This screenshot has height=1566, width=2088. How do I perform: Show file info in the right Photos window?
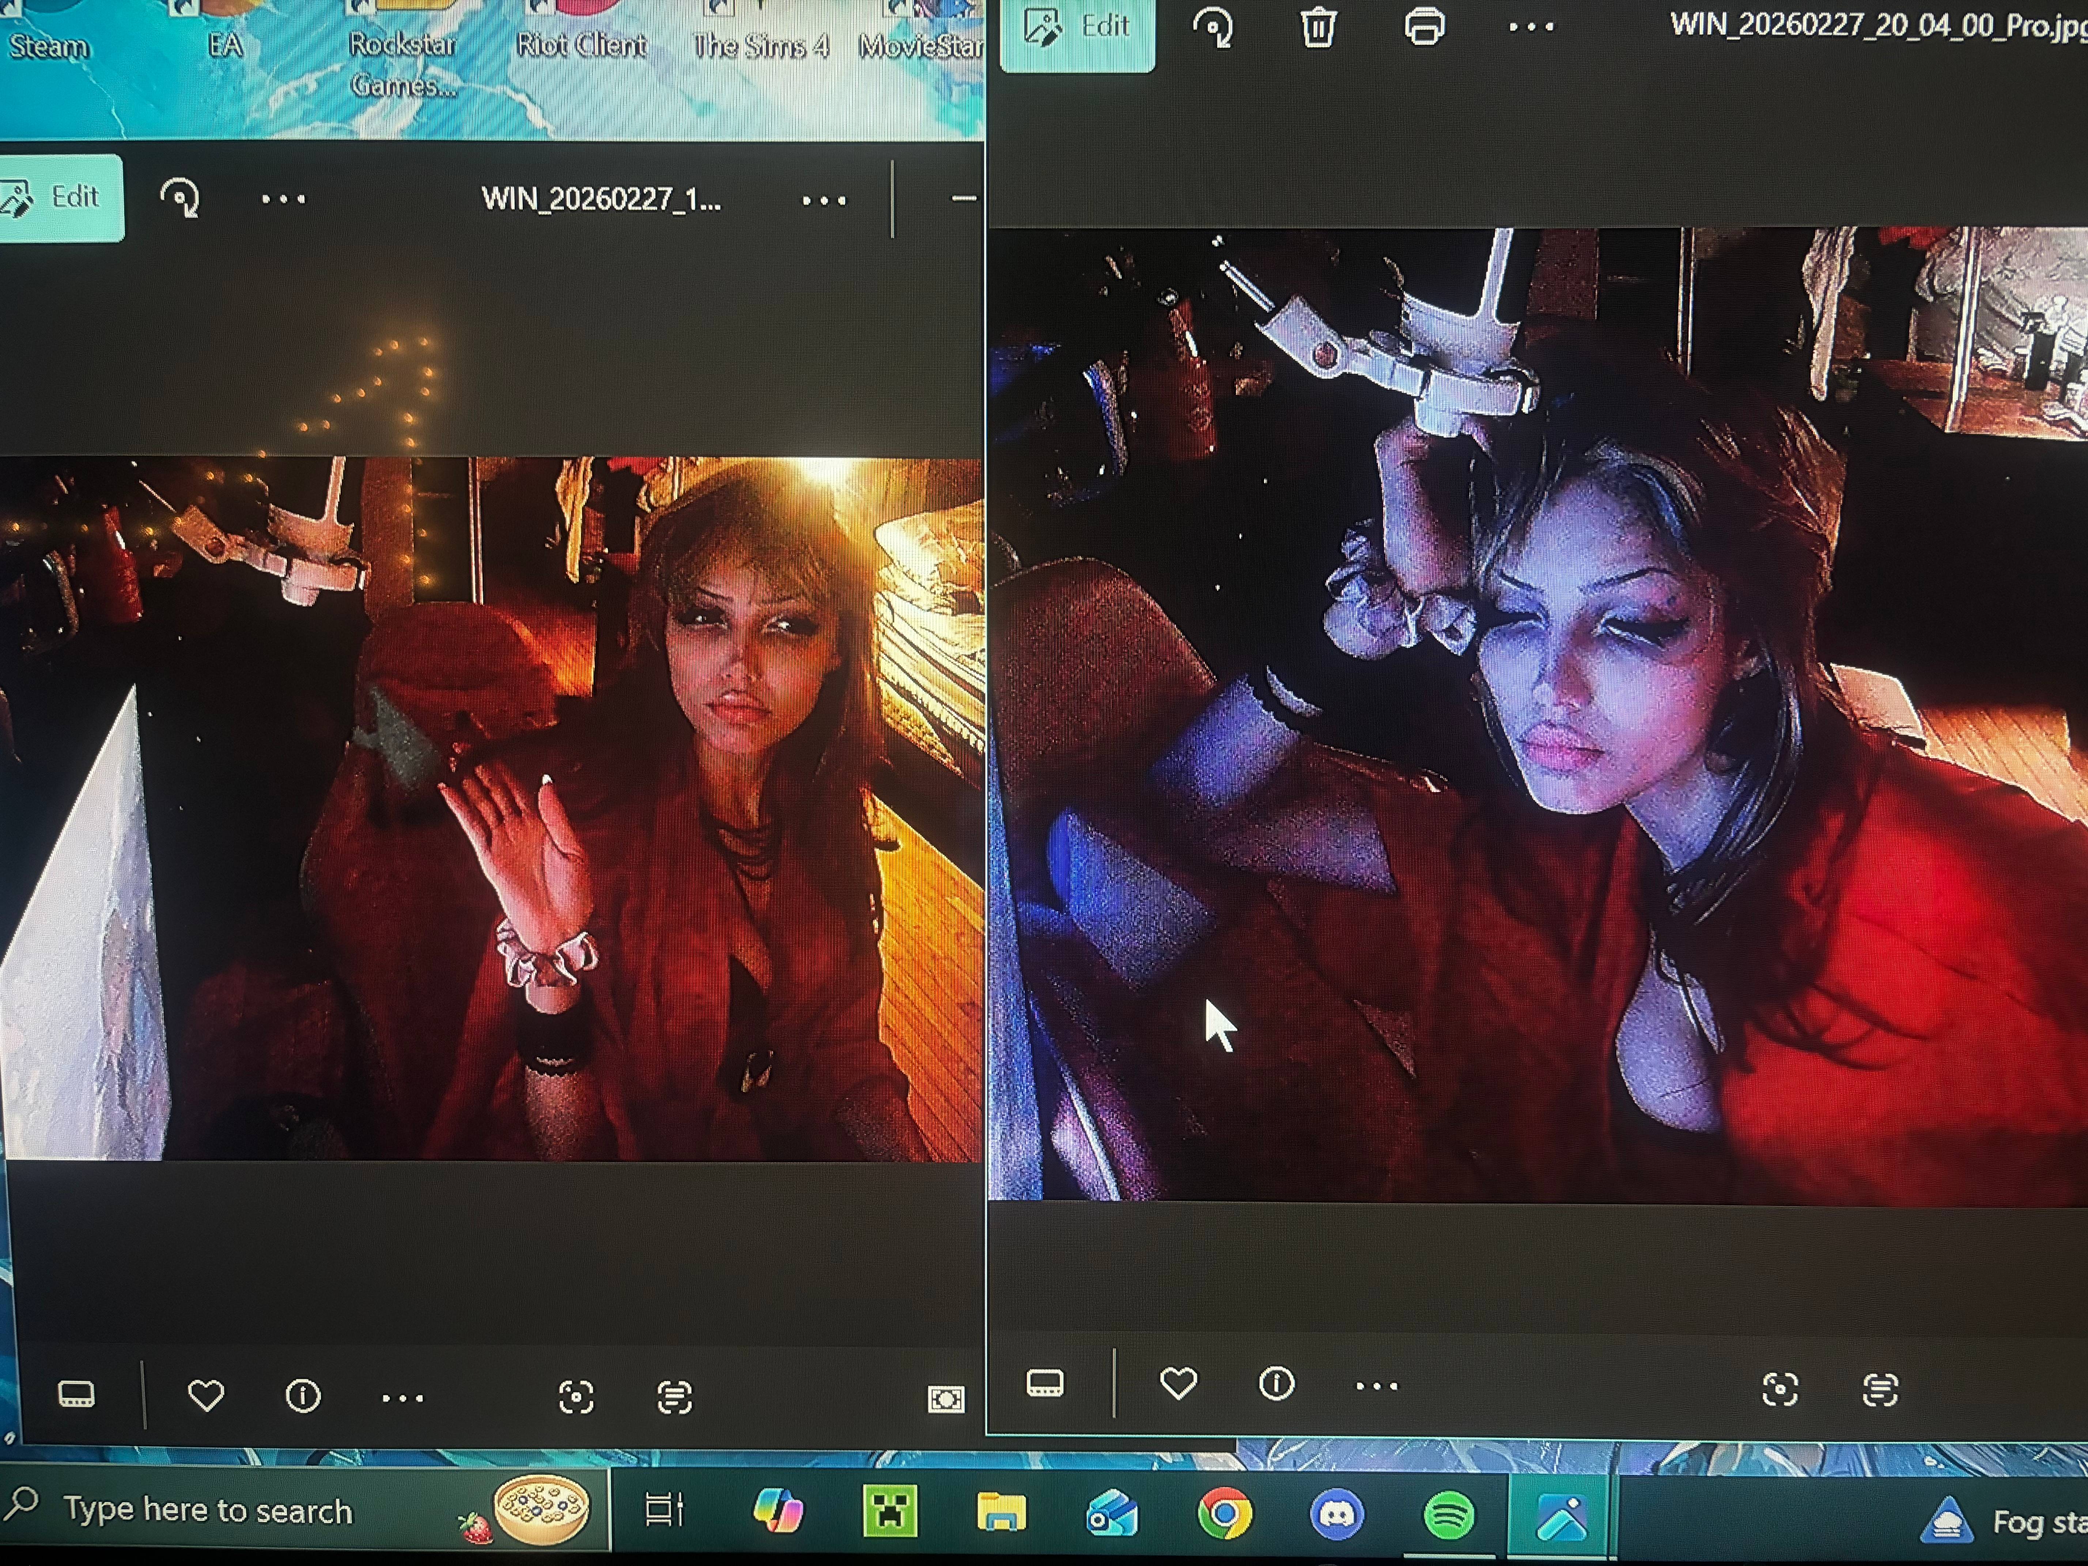coord(1276,1384)
